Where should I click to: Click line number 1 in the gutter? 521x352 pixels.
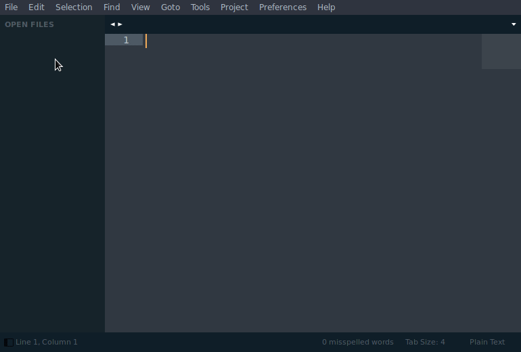pyautogui.click(x=126, y=41)
